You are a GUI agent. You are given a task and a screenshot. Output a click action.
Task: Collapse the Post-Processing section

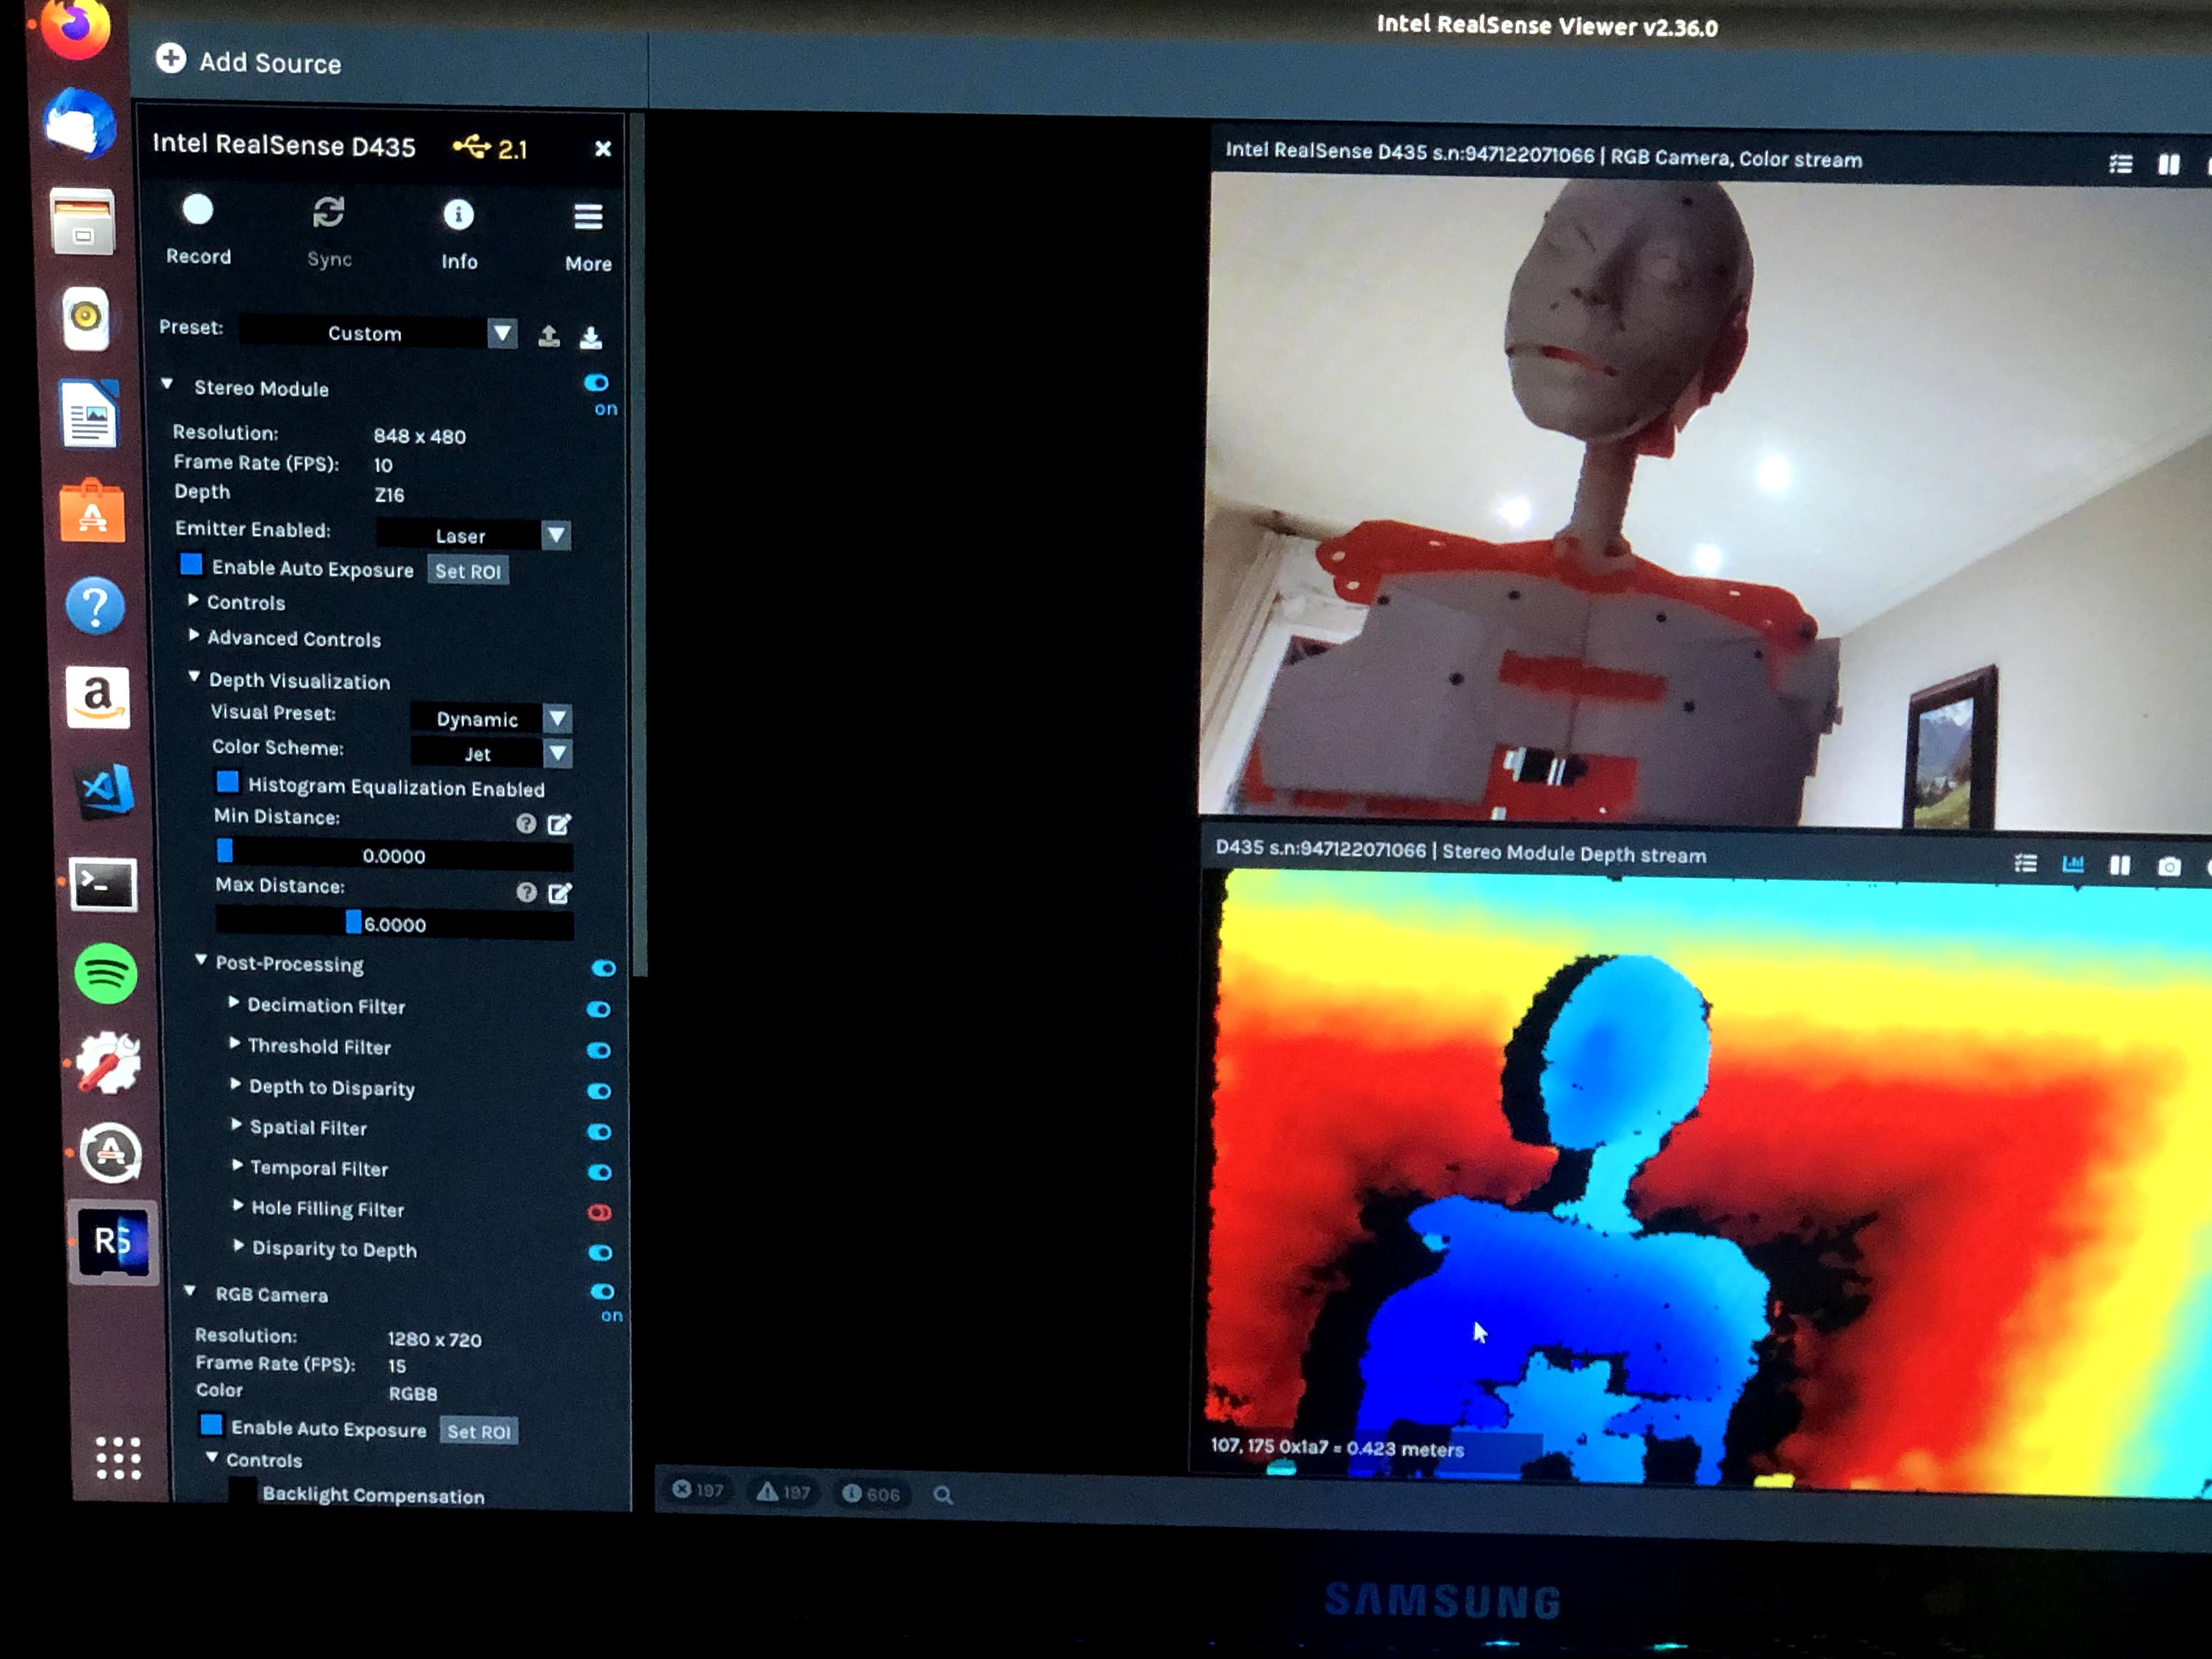[201, 960]
